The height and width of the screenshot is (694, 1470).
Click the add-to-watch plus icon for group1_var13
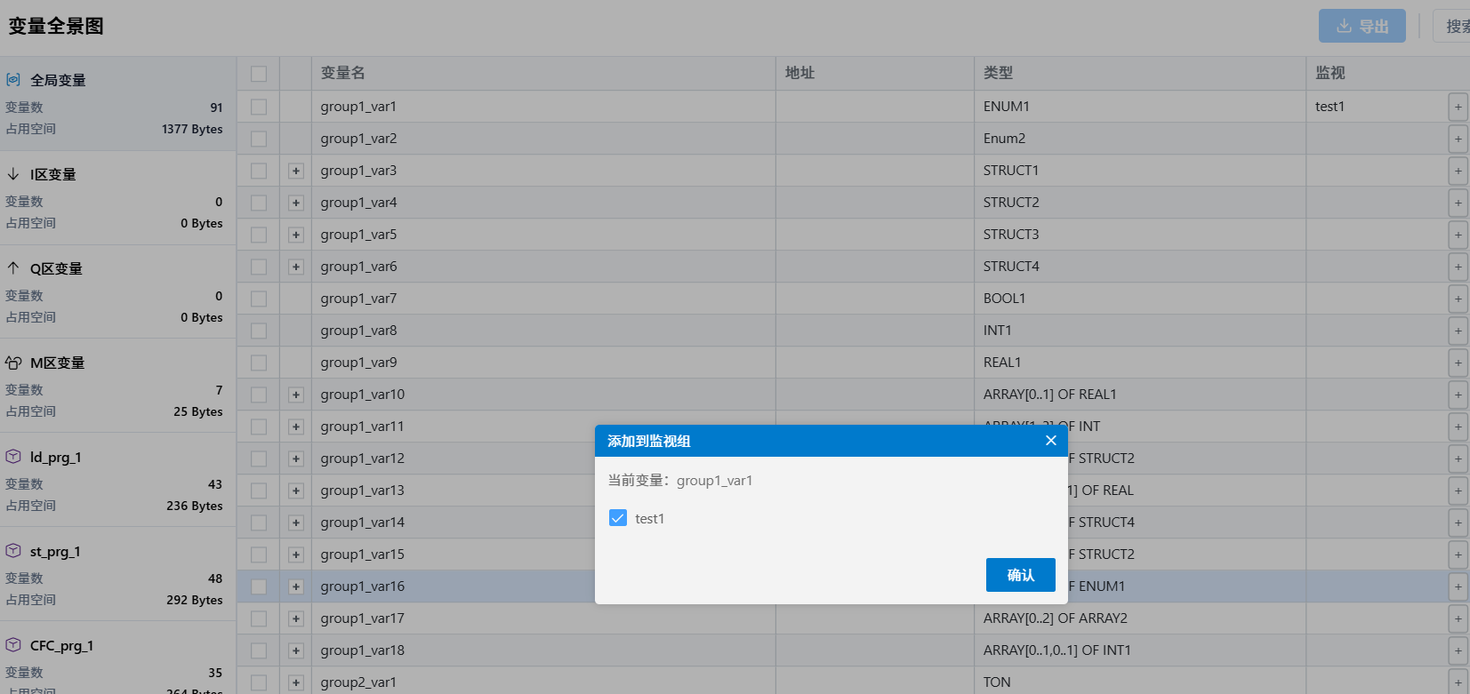coord(1458,491)
